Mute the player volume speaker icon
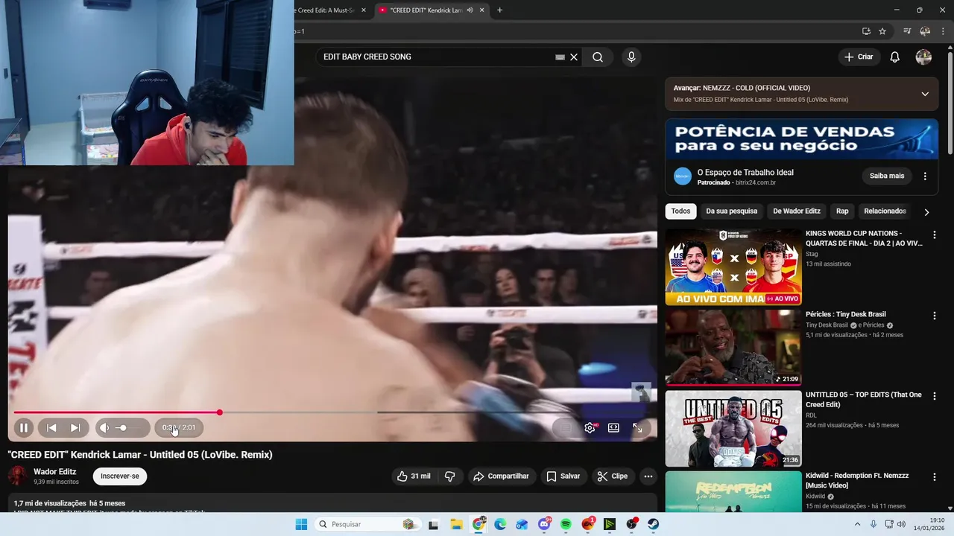The height and width of the screenshot is (536, 954). [104, 428]
